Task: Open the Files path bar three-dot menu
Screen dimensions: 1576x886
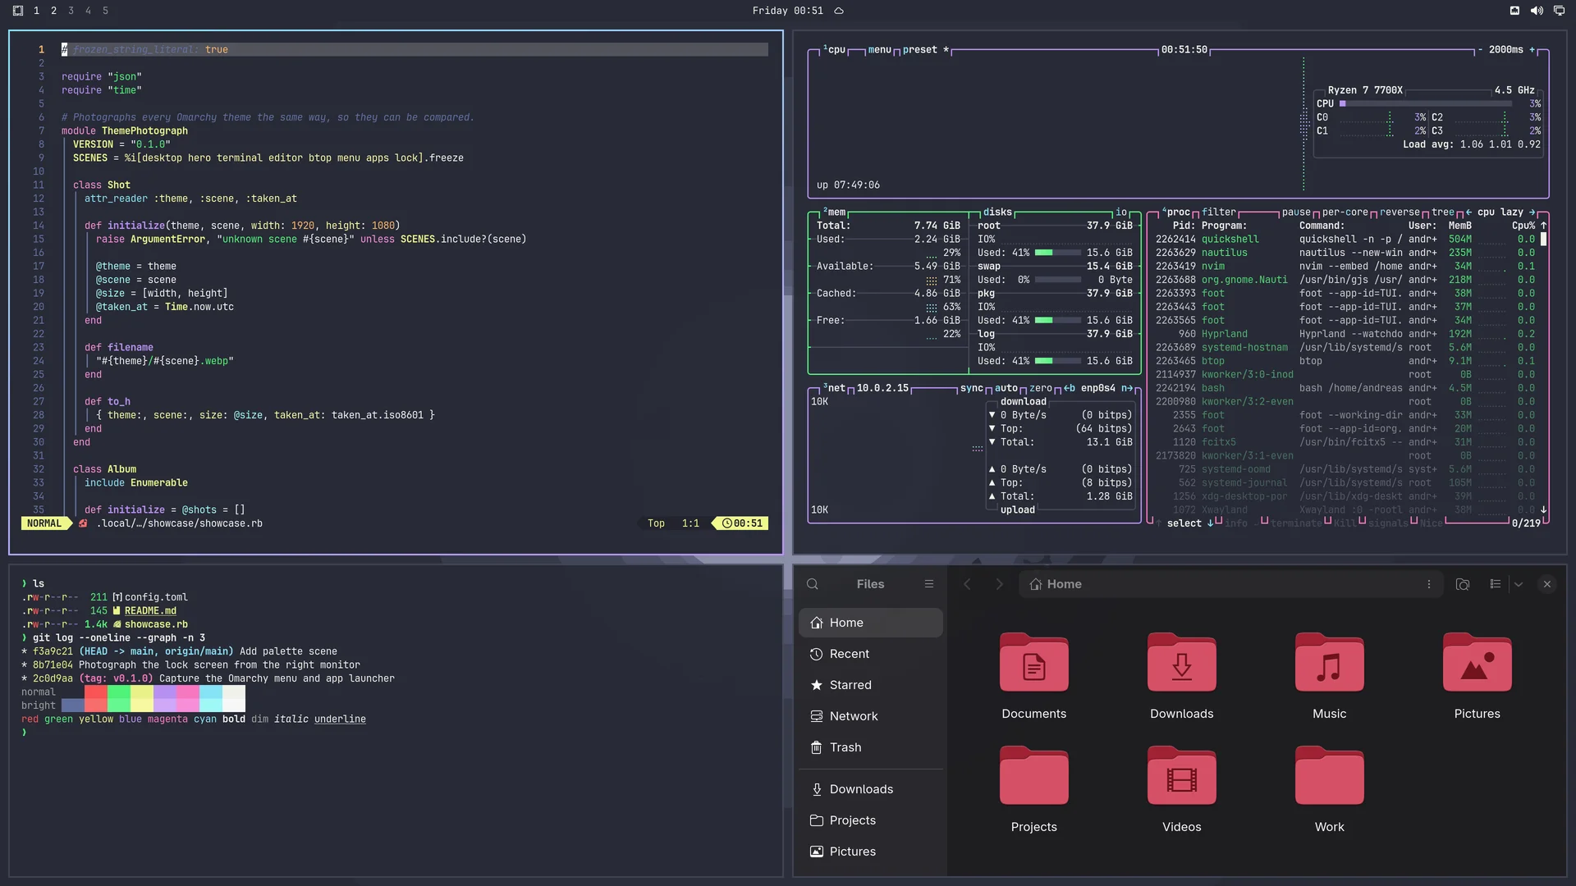Action: coord(1429,584)
